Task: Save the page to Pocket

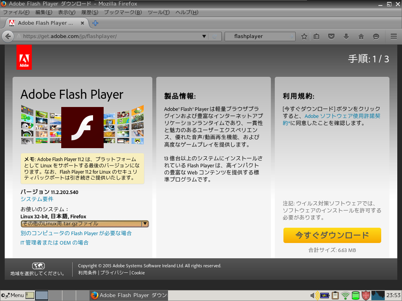Action: pos(331,36)
